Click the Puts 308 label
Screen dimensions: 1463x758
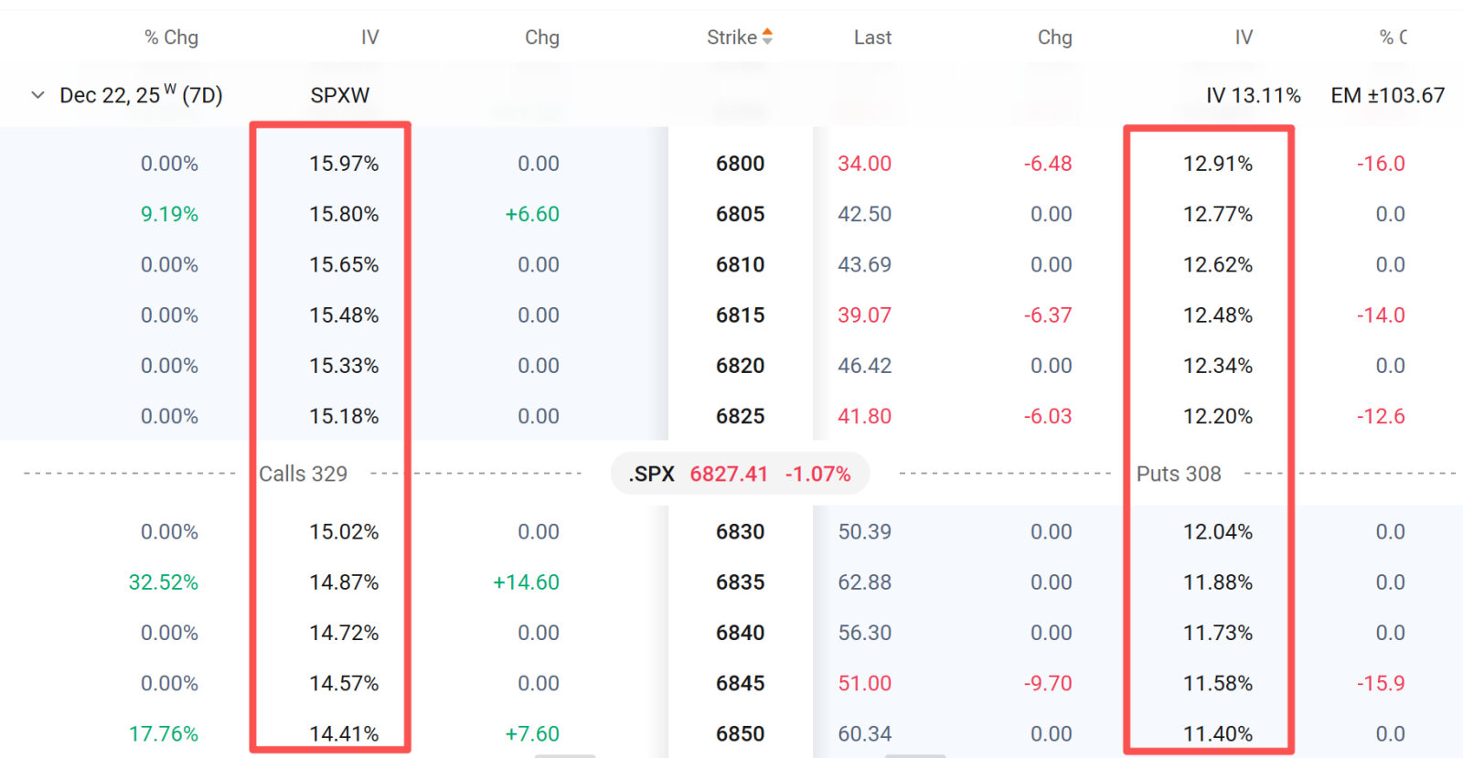[x=1179, y=474]
